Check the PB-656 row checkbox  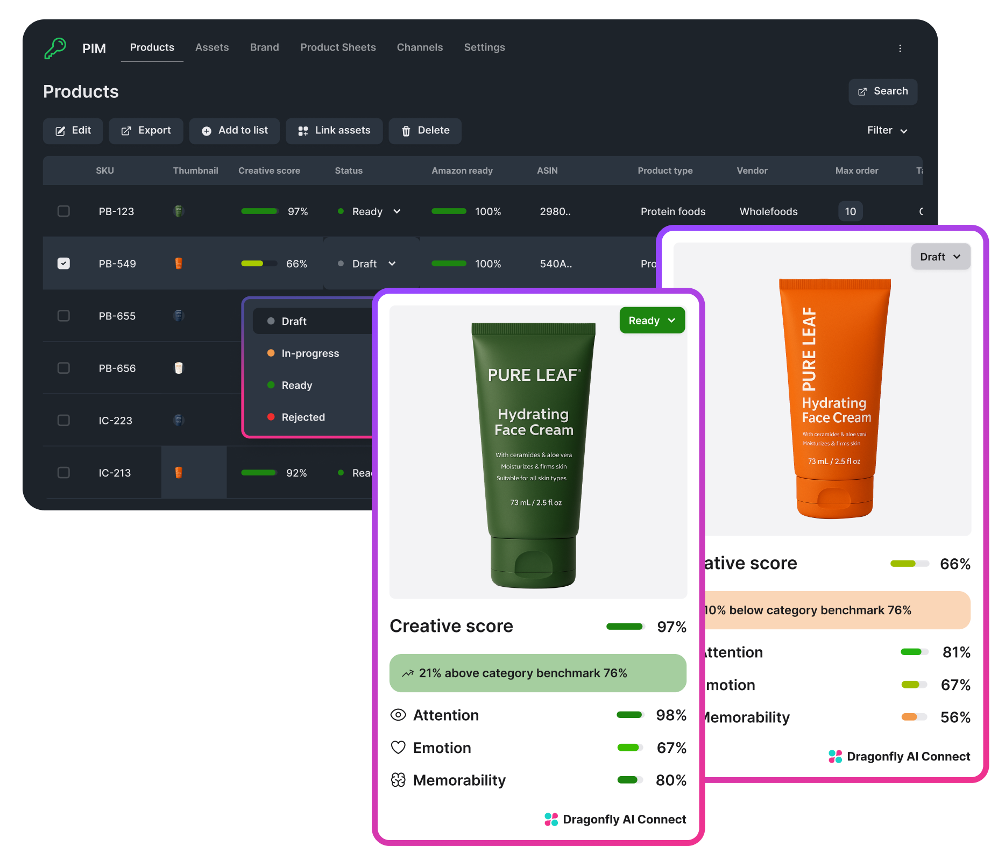tap(63, 368)
